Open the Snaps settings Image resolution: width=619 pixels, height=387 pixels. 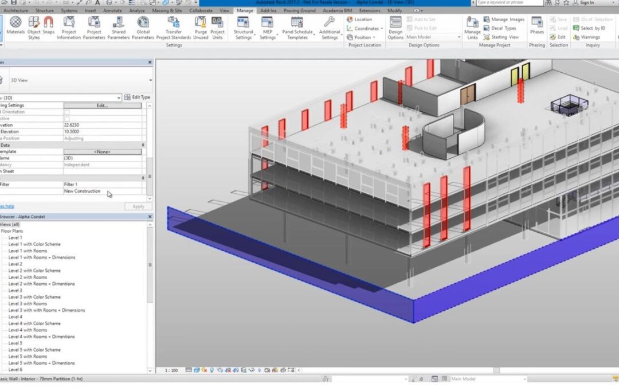coord(49,26)
